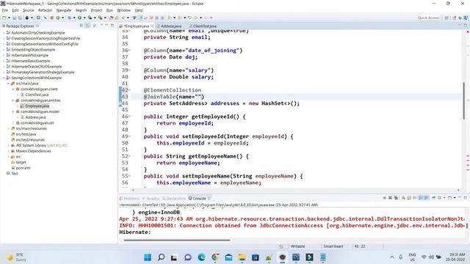The height and width of the screenshot is (264, 470).
Task: Select ClientTest.java in Package Explorer
Action: 37,95
